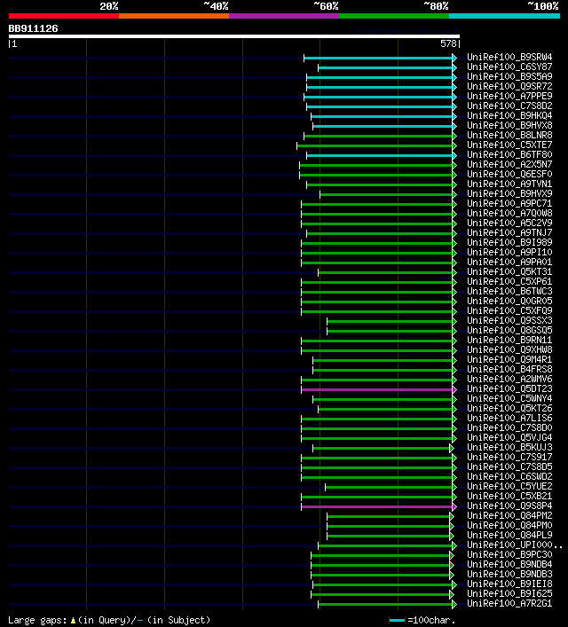Select the UniRef100_B9I989 label
The height and width of the screenshot is (627, 568).
tap(509, 242)
